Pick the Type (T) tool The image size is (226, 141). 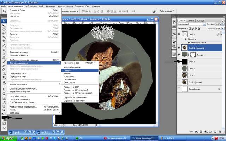(4, 85)
